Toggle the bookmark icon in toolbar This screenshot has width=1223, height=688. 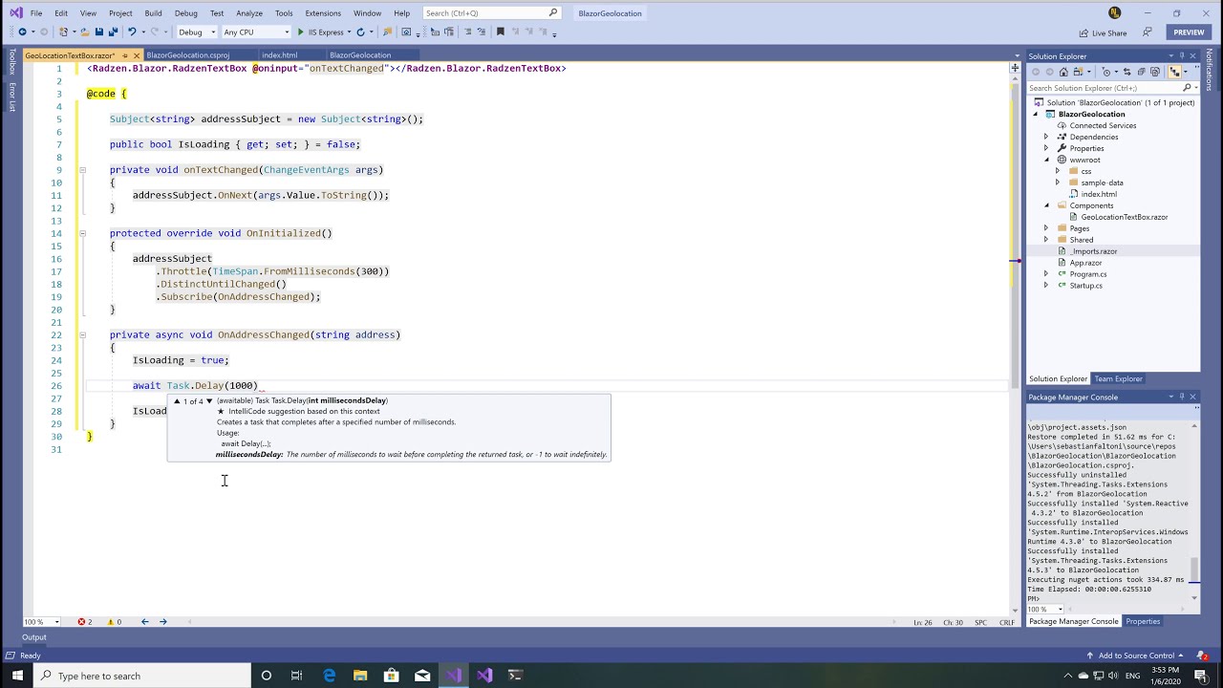(500, 32)
